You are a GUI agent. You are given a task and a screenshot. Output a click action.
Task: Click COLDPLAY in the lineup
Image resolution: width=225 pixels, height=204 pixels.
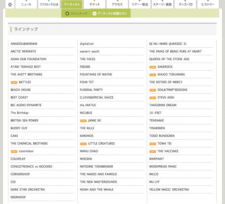(x=18, y=159)
